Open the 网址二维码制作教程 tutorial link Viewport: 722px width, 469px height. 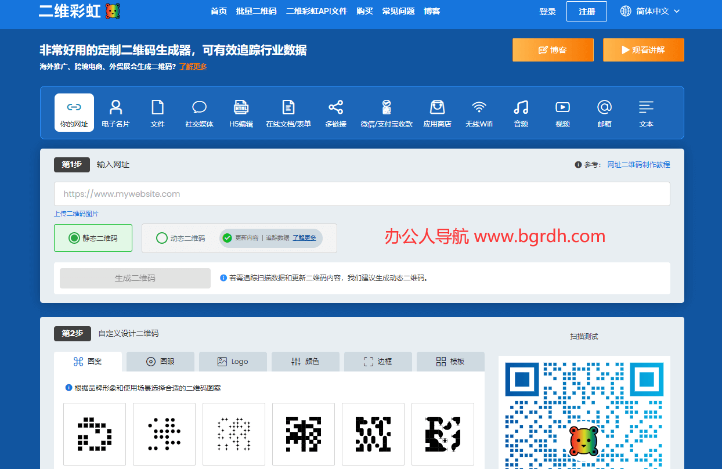(638, 165)
